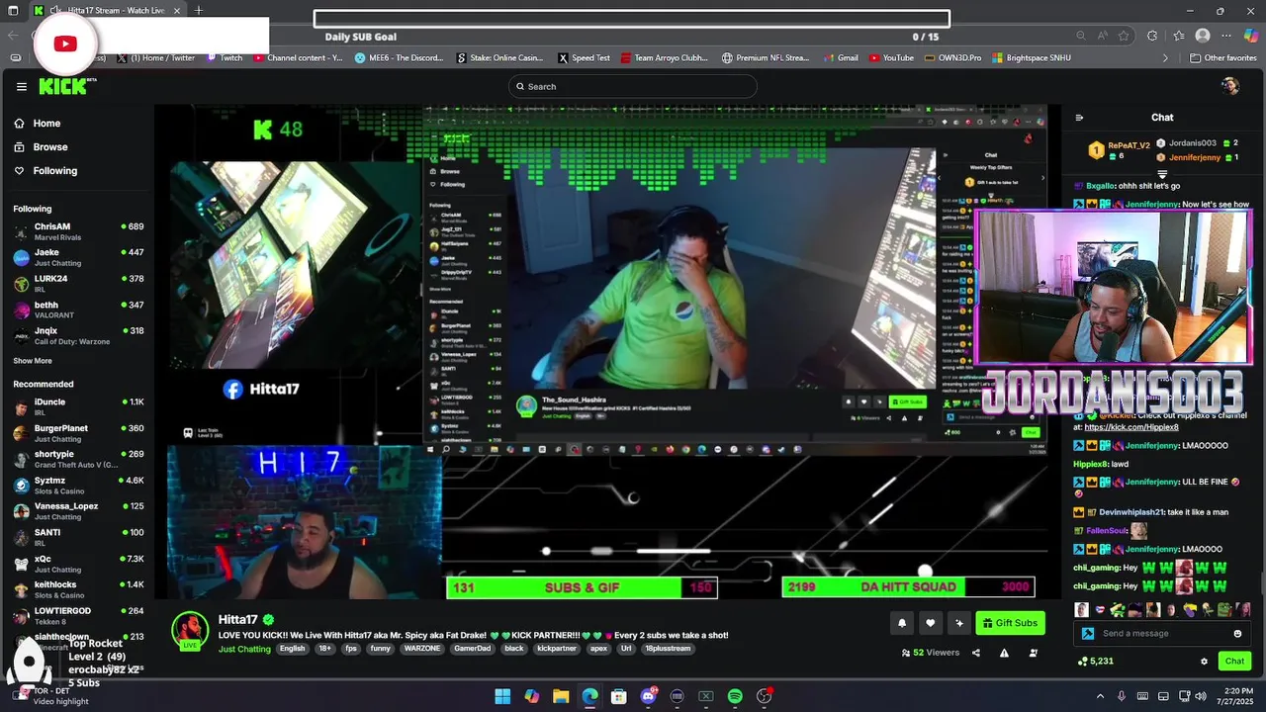
Task: Open Syztmz channel in Recommended list
Action: pyautogui.click(x=78, y=485)
